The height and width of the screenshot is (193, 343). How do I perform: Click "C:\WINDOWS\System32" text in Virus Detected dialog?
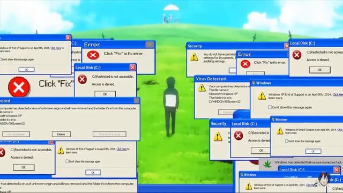tap(225, 101)
